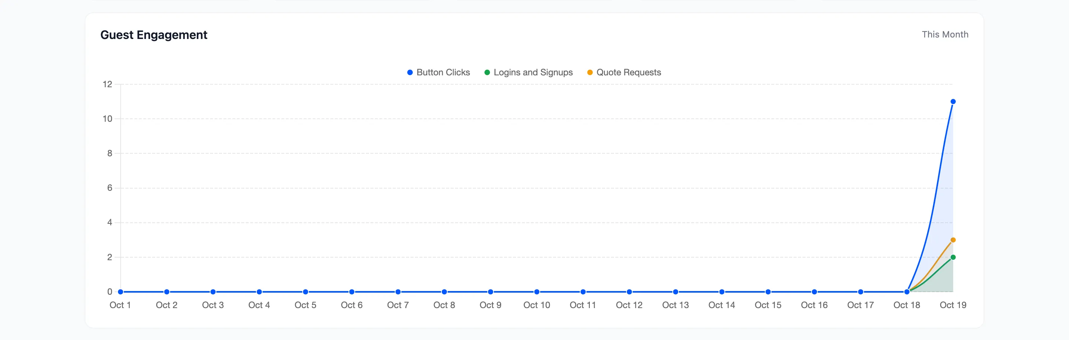Click the data point above Oct 10
This screenshot has height=340, width=1069.
click(537, 292)
